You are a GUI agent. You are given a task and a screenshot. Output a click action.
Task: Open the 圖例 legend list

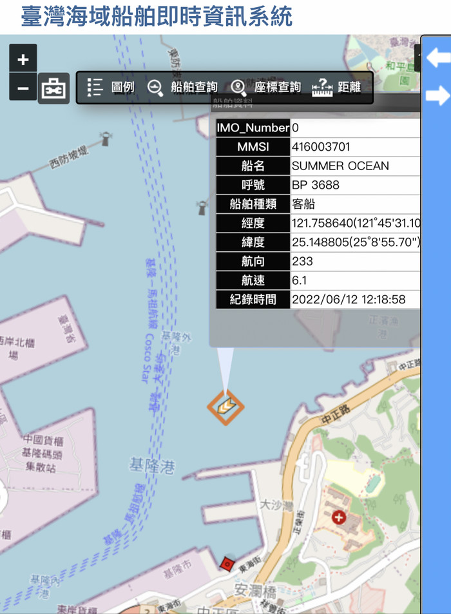click(110, 88)
